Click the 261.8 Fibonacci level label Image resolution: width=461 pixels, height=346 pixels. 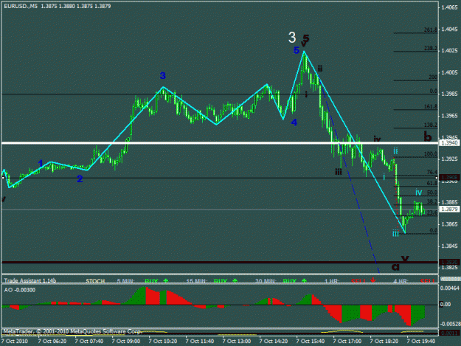(431, 30)
